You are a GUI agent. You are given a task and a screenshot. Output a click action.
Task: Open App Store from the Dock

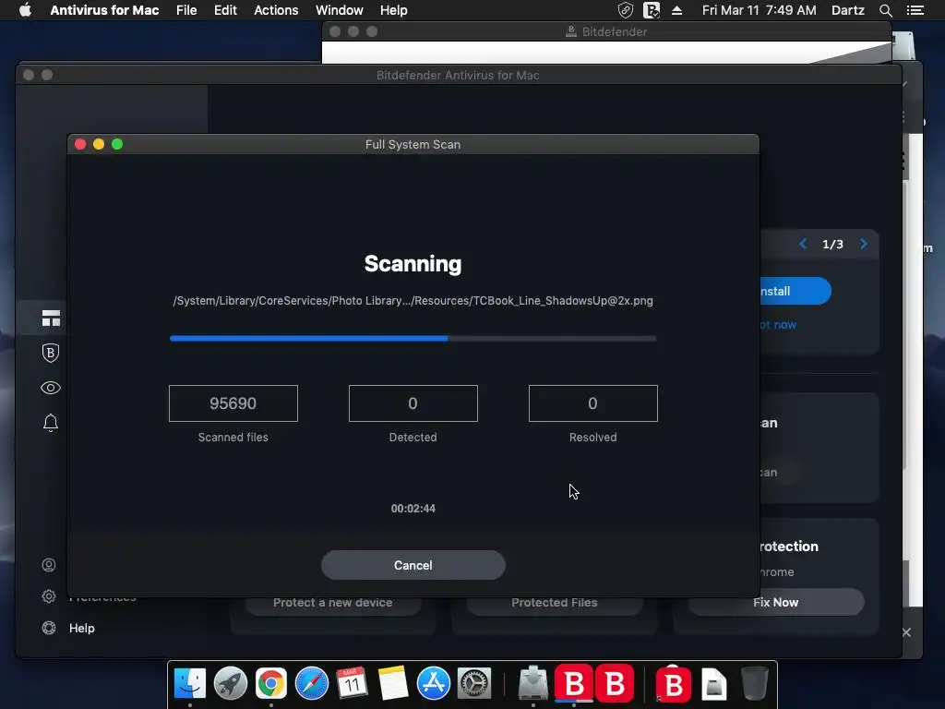click(x=434, y=684)
